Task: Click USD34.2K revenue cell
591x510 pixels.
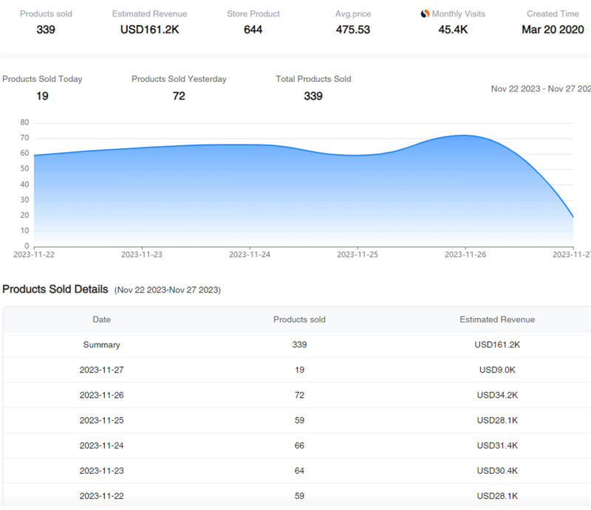Action: pyautogui.click(x=497, y=395)
